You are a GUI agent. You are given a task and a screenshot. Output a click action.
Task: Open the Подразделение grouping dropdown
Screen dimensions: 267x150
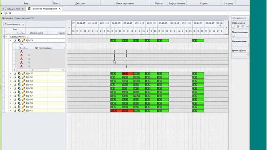14,24
